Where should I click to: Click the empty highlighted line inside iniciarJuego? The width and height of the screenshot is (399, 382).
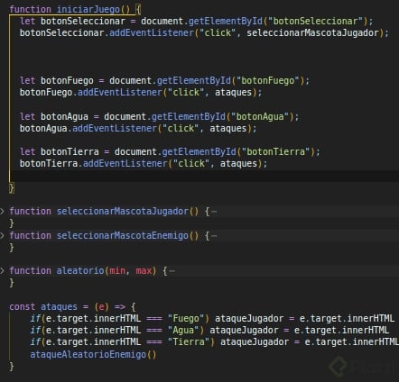(205, 176)
